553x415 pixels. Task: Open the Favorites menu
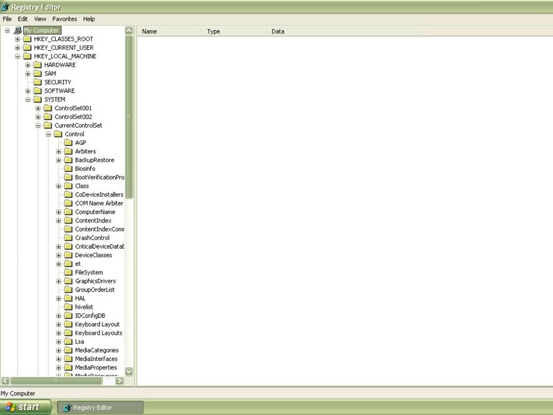point(65,19)
